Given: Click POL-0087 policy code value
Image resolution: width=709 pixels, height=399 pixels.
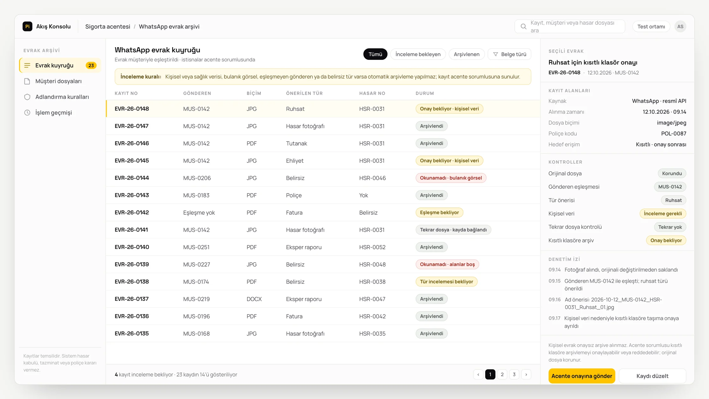Looking at the screenshot, I should (674, 134).
